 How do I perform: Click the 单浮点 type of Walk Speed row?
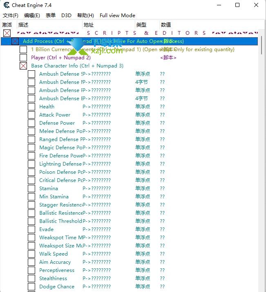(143, 254)
